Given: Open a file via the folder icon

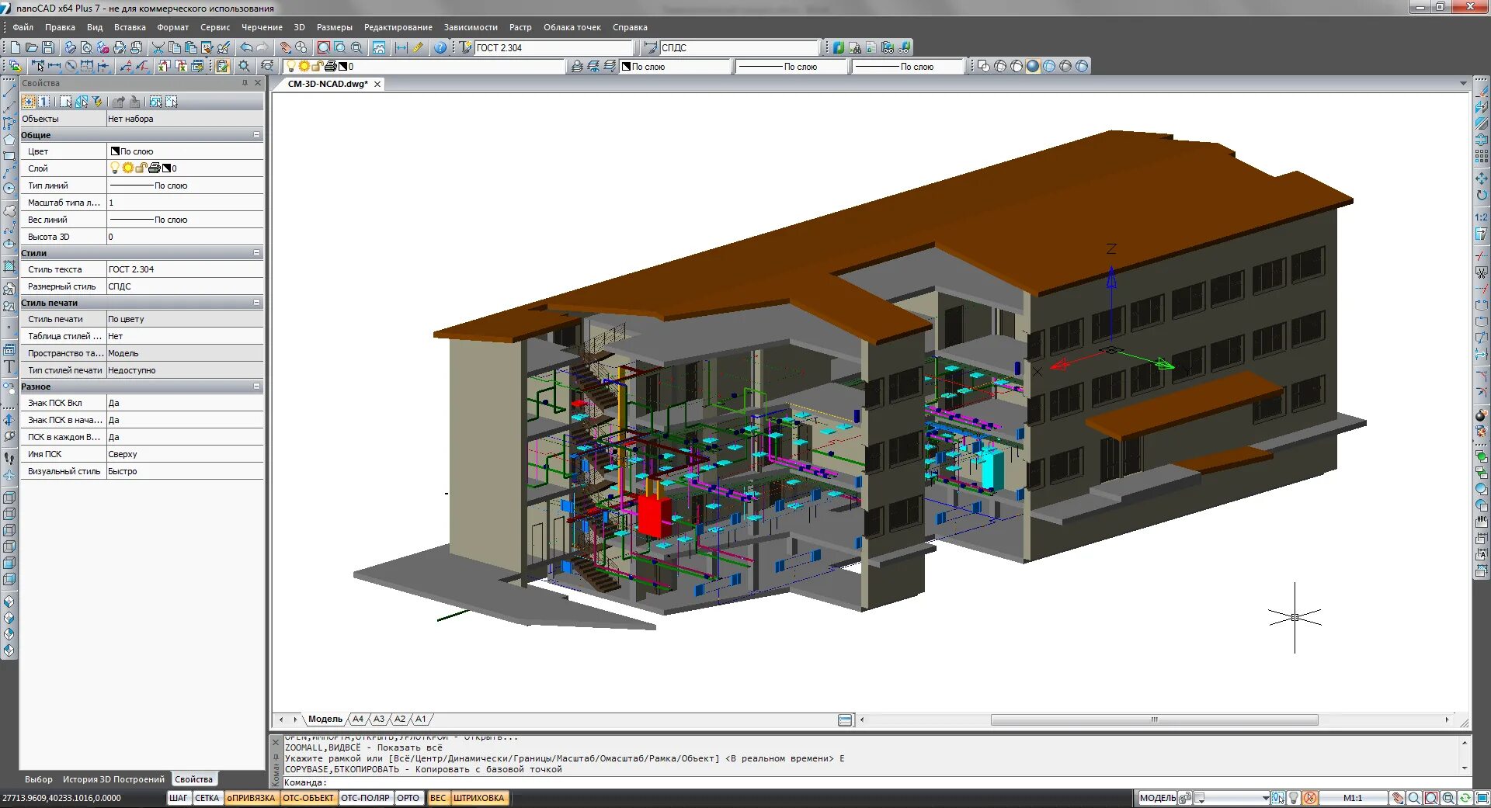Looking at the screenshot, I should (31, 47).
